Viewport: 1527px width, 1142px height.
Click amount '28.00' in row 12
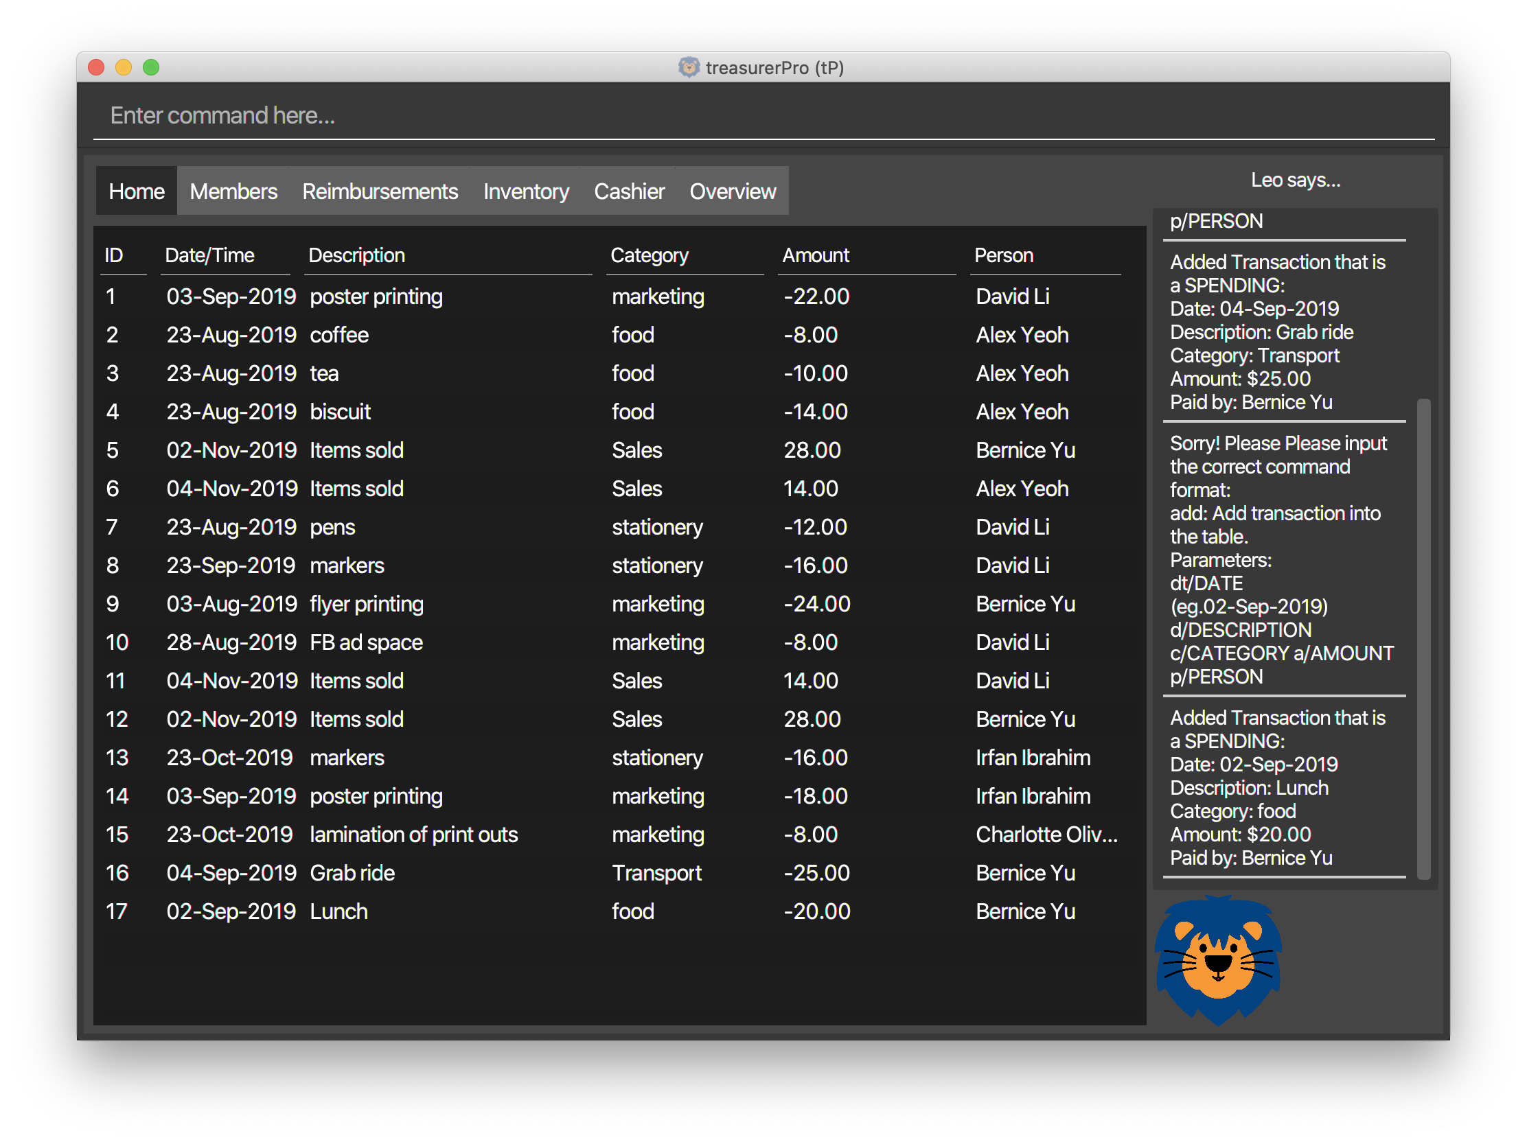coord(812,719)
